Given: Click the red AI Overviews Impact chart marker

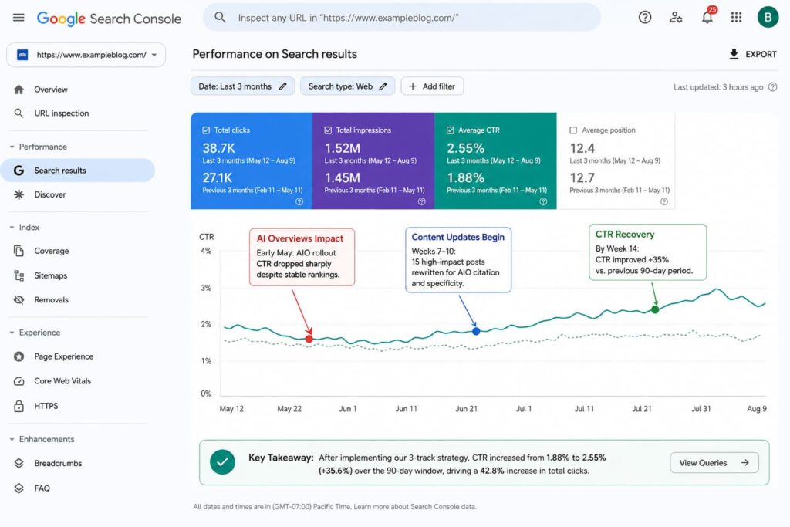Looking at the screenshot, I should 309,339.
